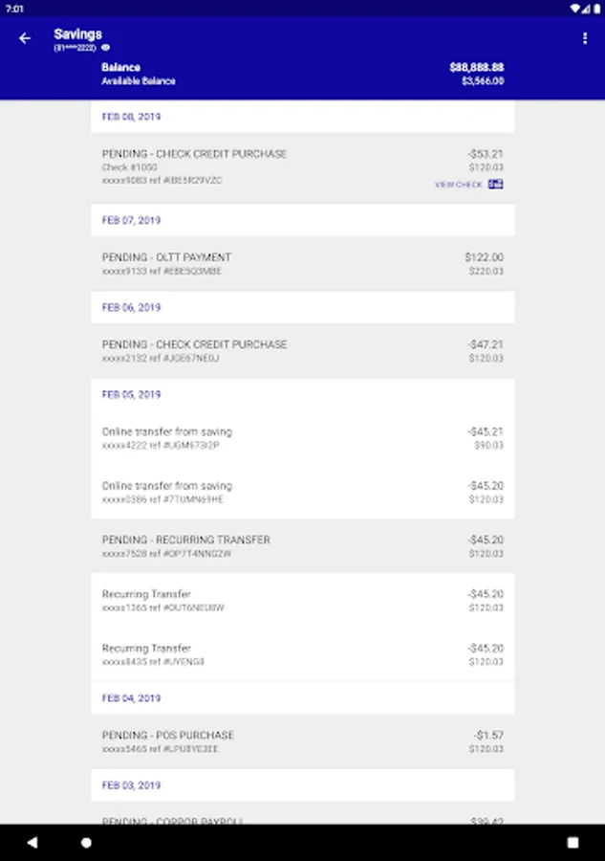Open the pending Recurring Transfer entry
605x861 pixels.
click(302, 546)
